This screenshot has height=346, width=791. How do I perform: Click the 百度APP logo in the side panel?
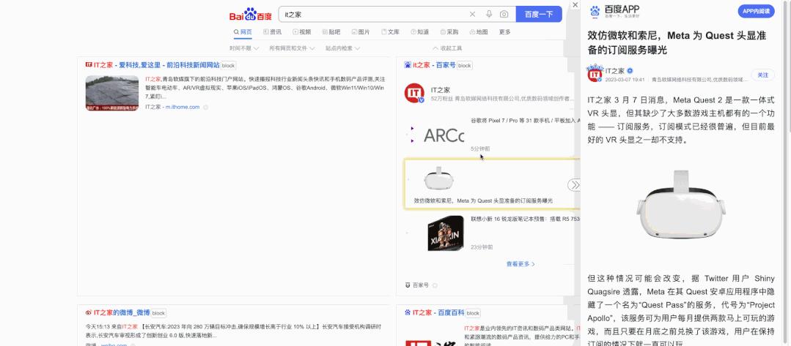click(614, 11)
